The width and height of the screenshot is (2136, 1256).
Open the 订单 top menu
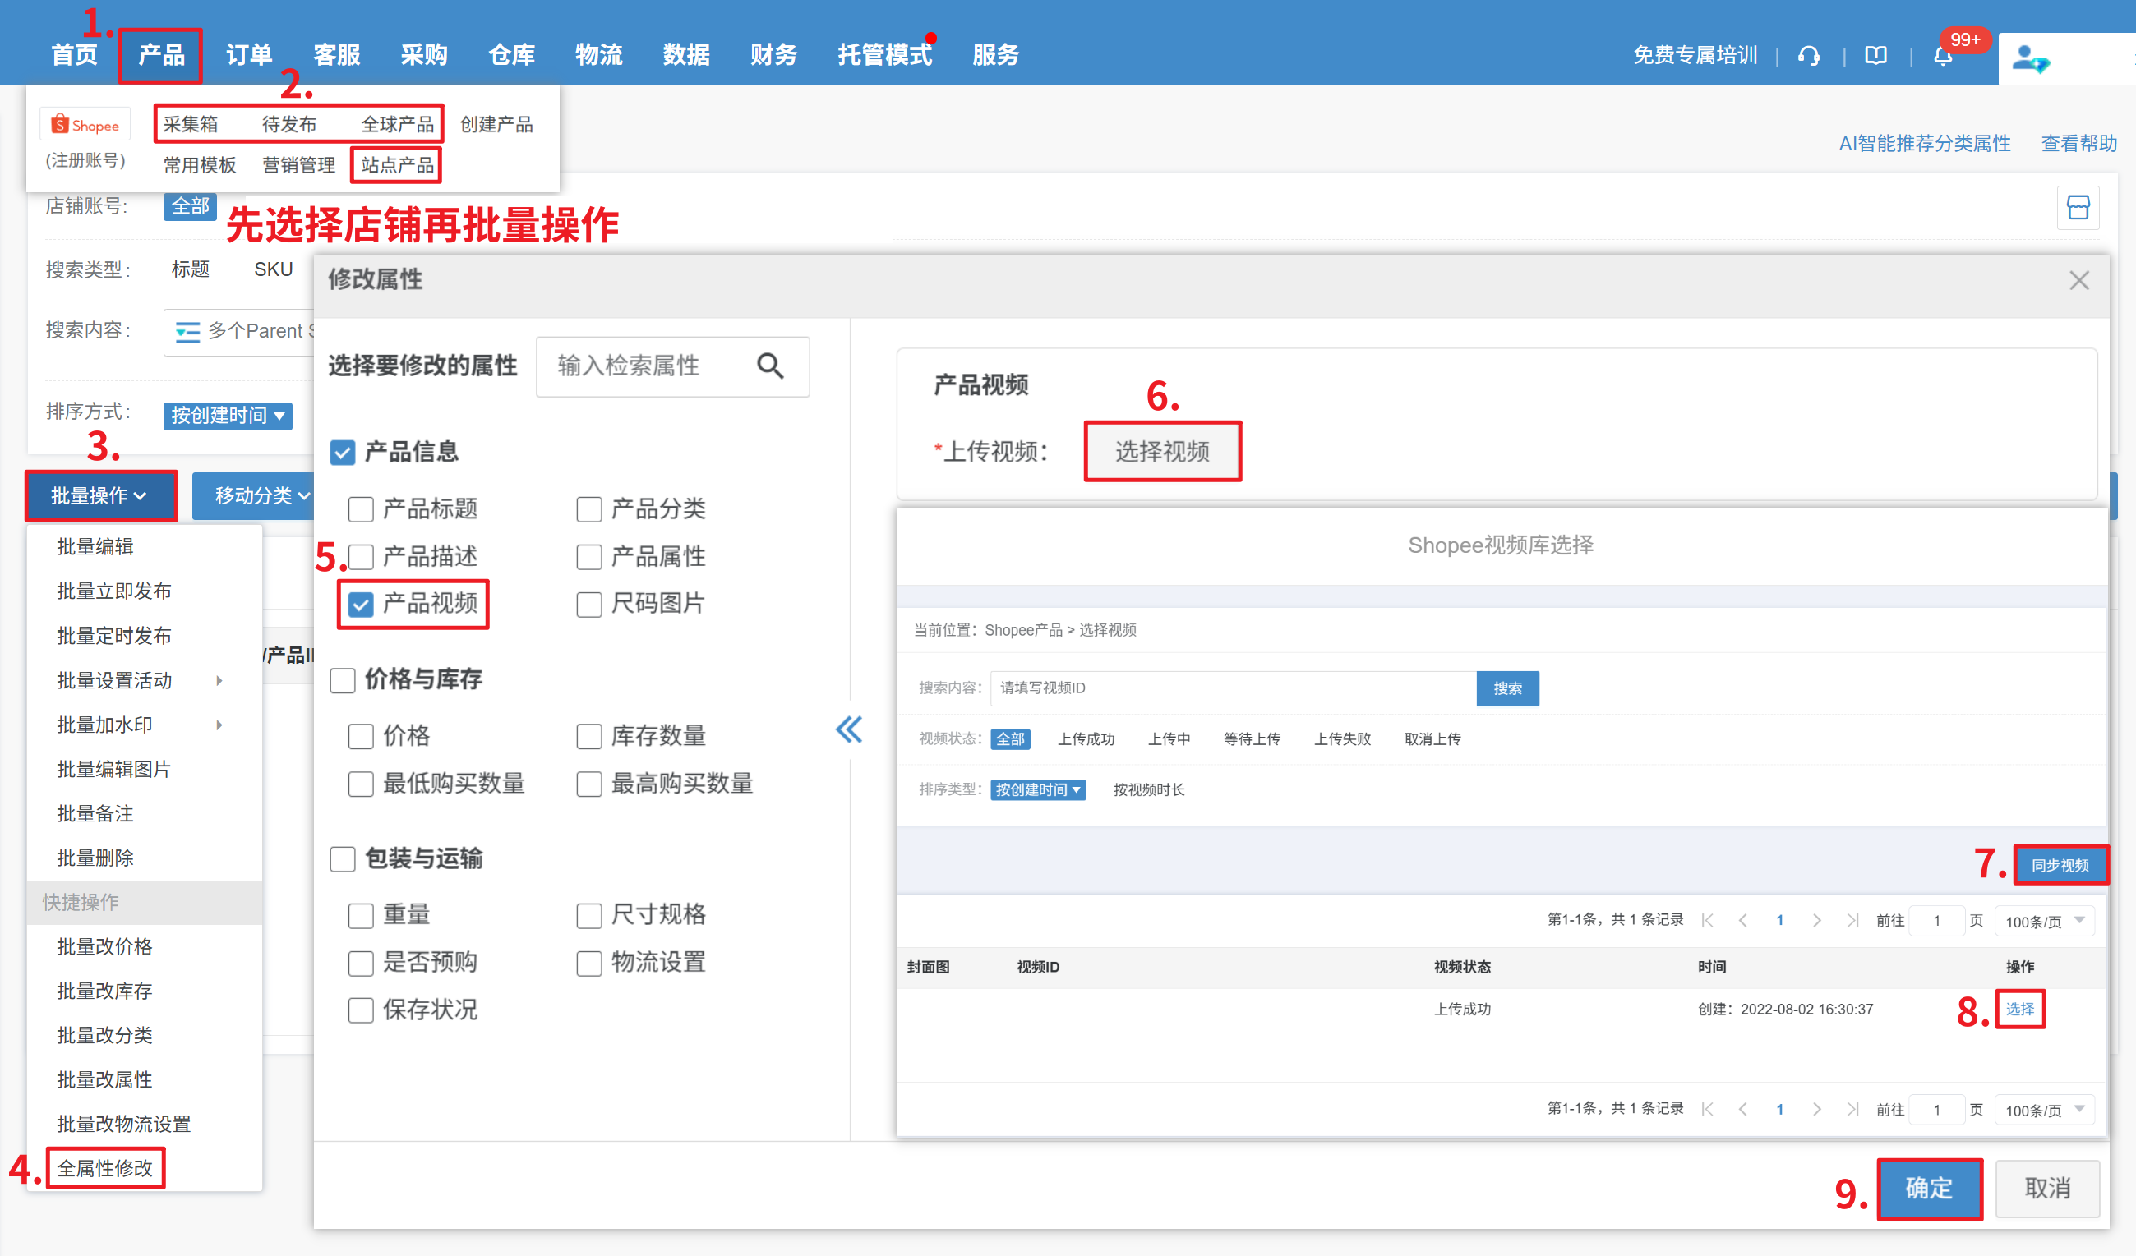[248, 56]
